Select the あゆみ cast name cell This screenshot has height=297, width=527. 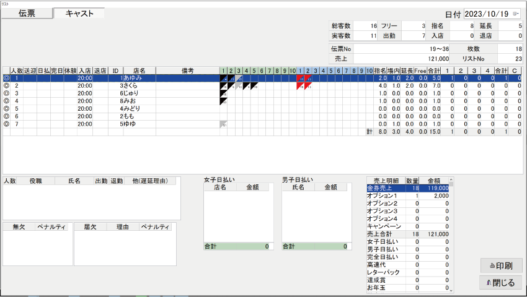pos(139,78)
